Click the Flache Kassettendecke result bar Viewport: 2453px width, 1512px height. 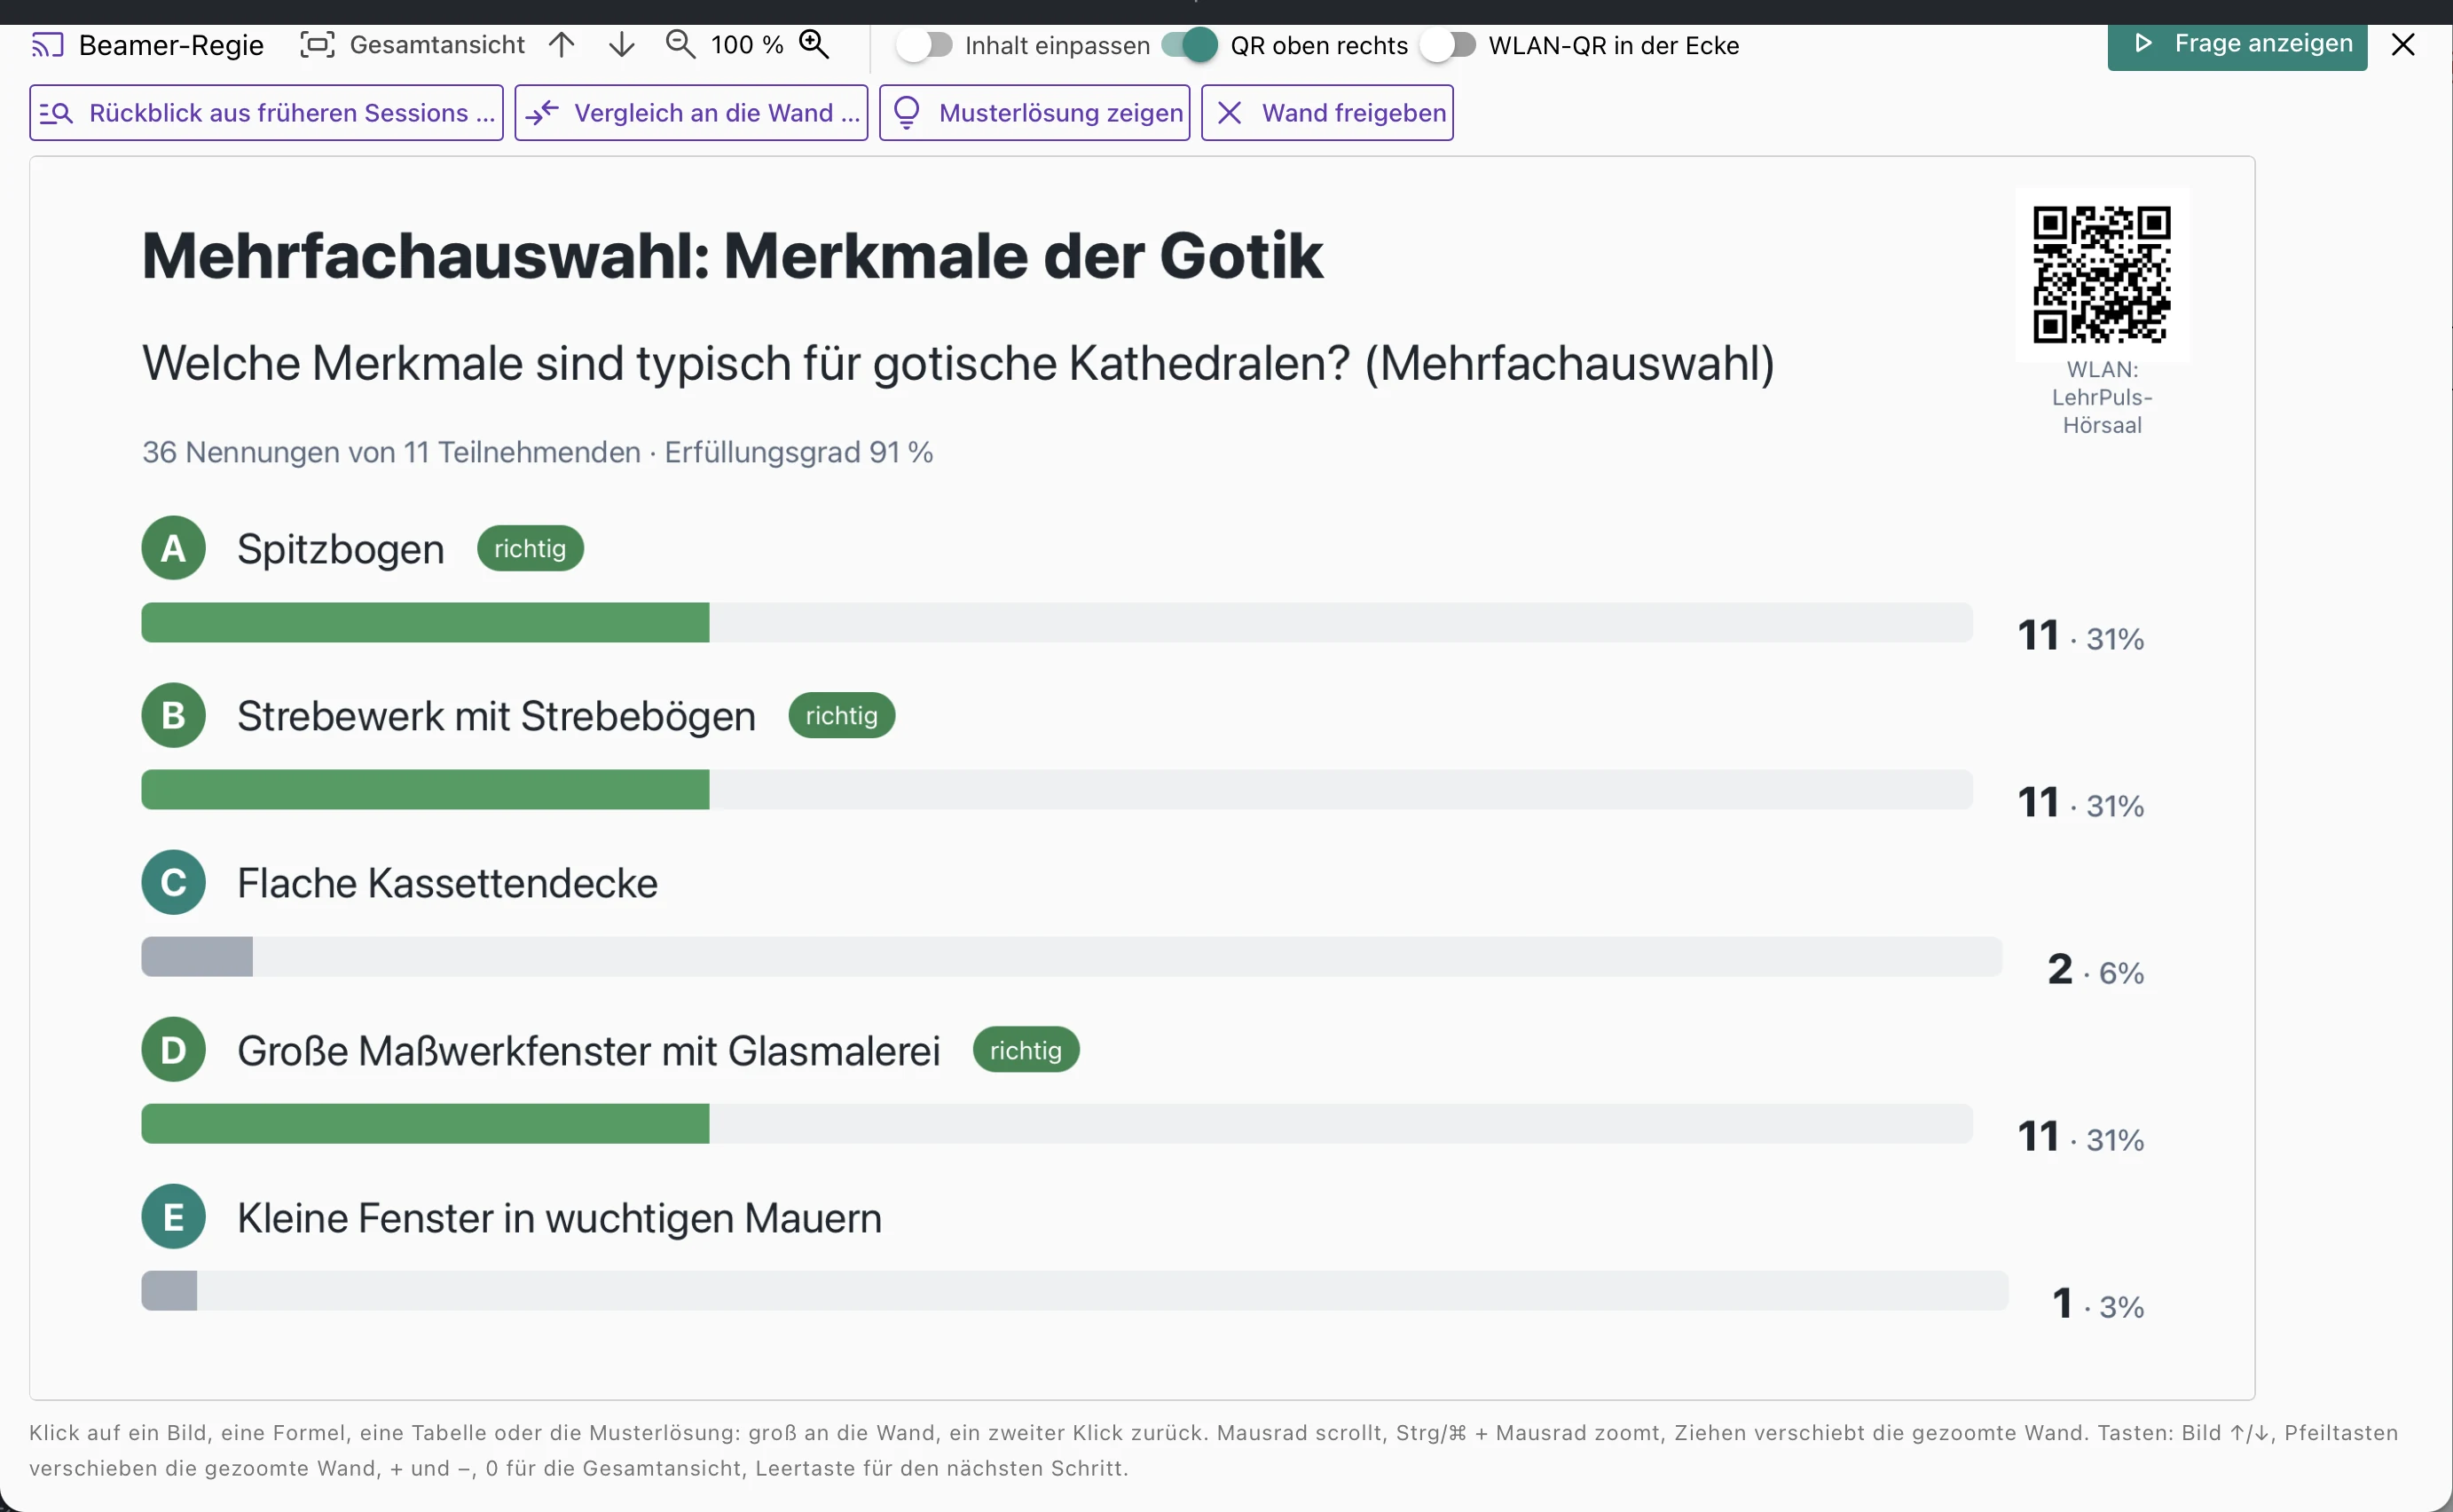(1072, 957)
